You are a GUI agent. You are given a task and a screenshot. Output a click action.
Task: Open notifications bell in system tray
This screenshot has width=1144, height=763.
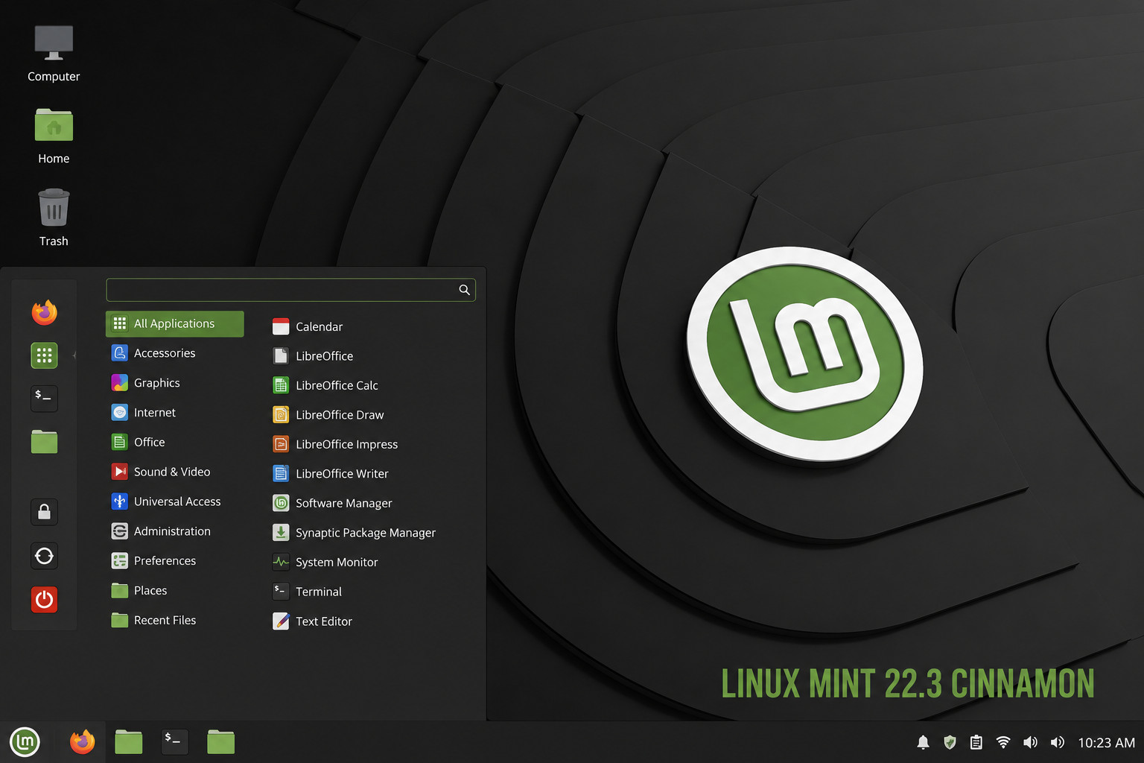click(923, 742)
